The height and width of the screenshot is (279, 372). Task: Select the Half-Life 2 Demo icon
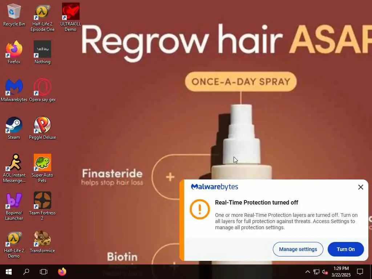(x=14, y=244)
